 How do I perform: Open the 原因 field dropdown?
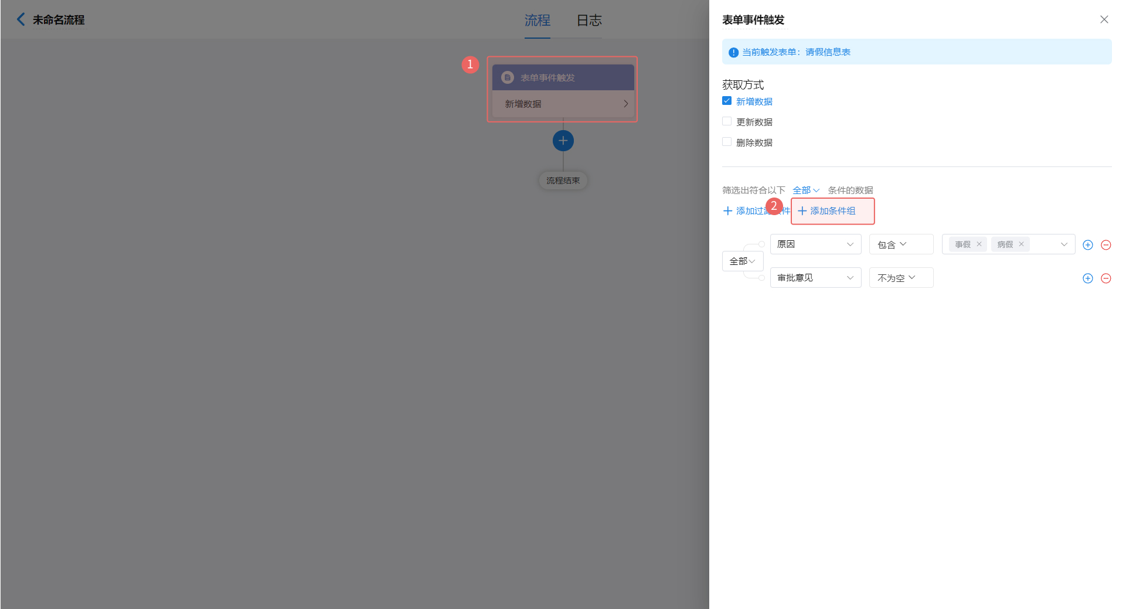tap(815, 244)
